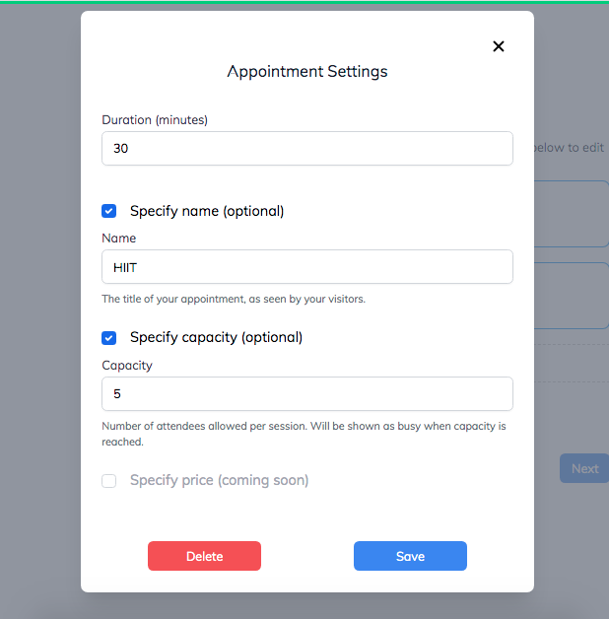Click the "Specify capacity (optional)" label text
The height and width of the screenshot is (619, 609).
(216, 337)
